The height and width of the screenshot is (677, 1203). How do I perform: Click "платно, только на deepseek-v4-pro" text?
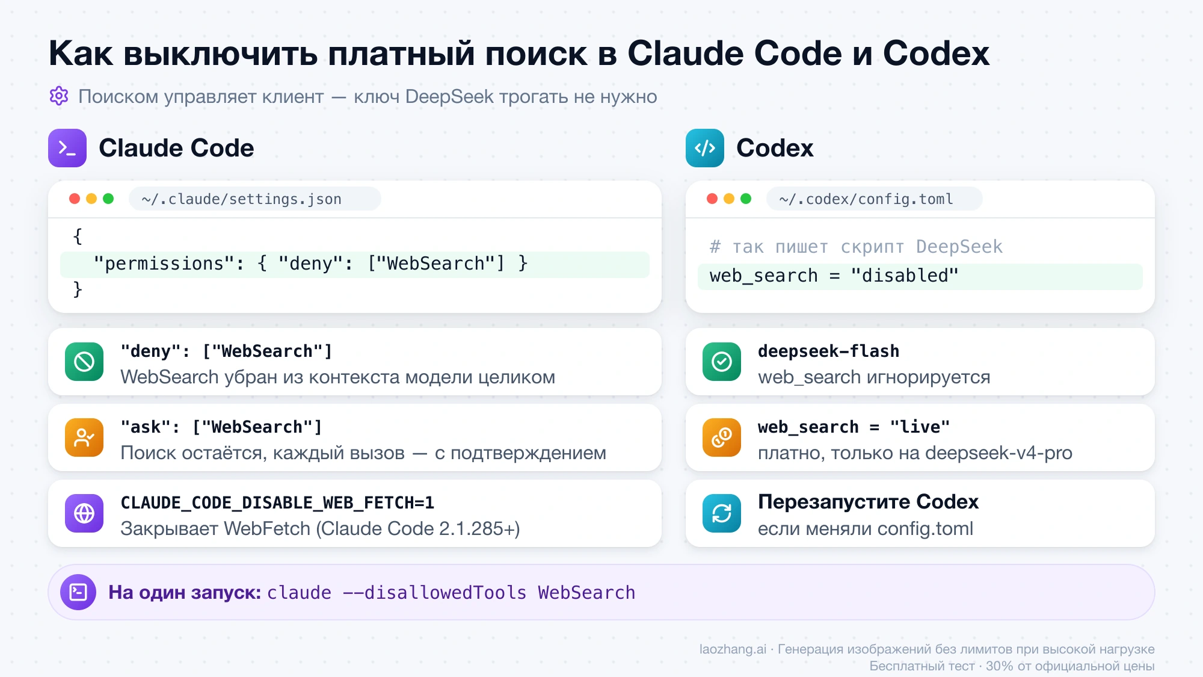[915, 453]
